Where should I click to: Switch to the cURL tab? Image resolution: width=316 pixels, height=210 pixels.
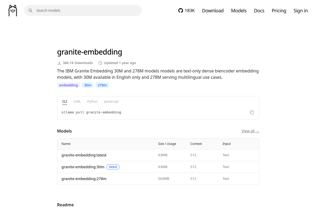(x=77, y=102)
